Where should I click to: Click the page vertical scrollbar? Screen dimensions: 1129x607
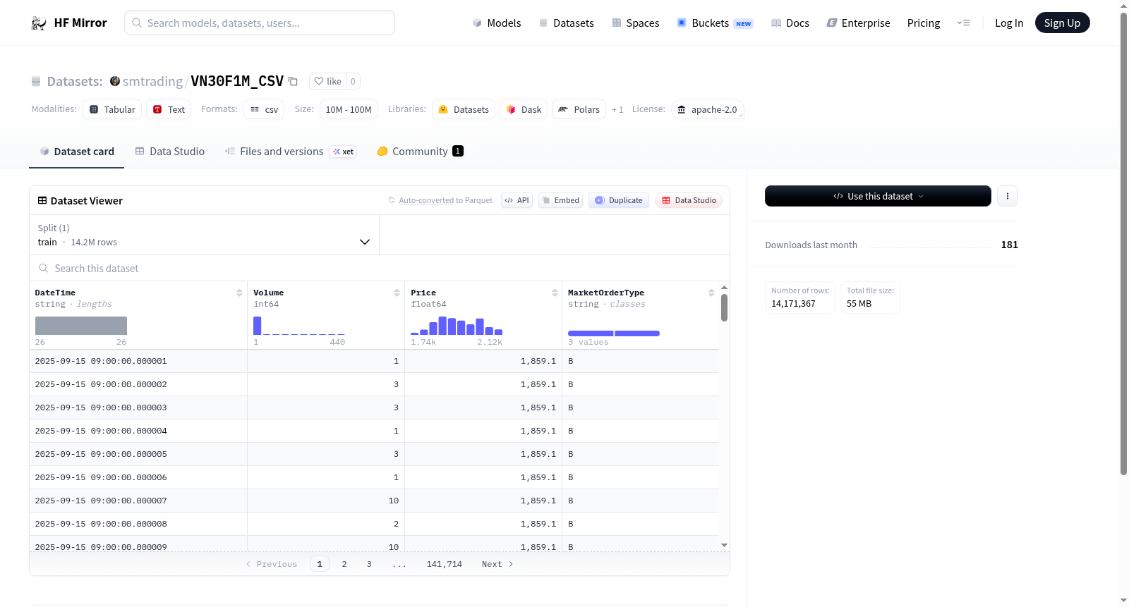(1123, 243)
